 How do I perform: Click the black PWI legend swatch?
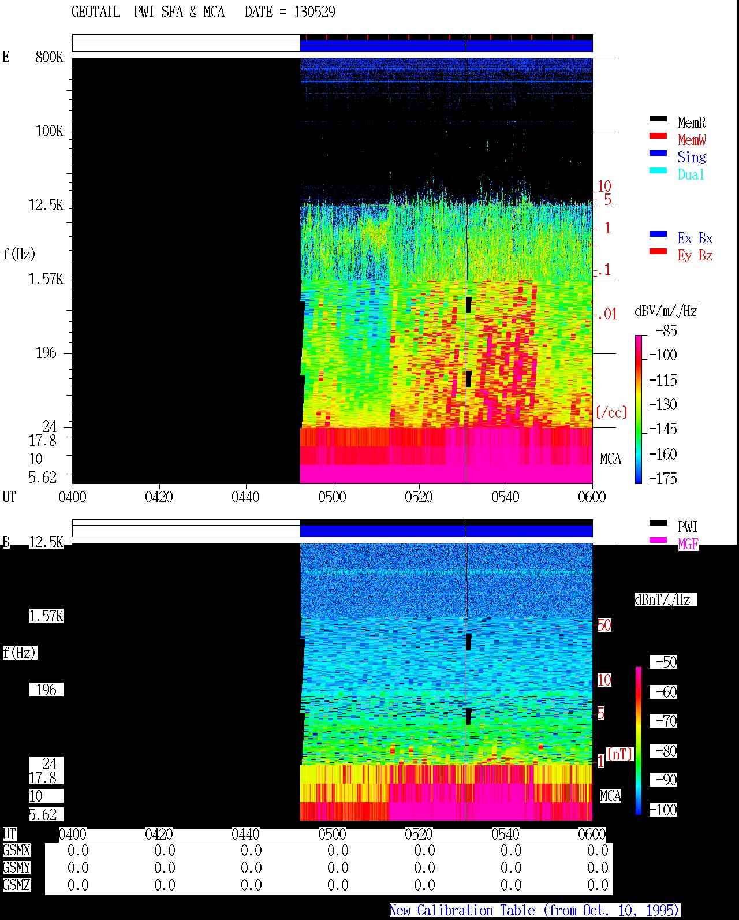click(658, 523)
